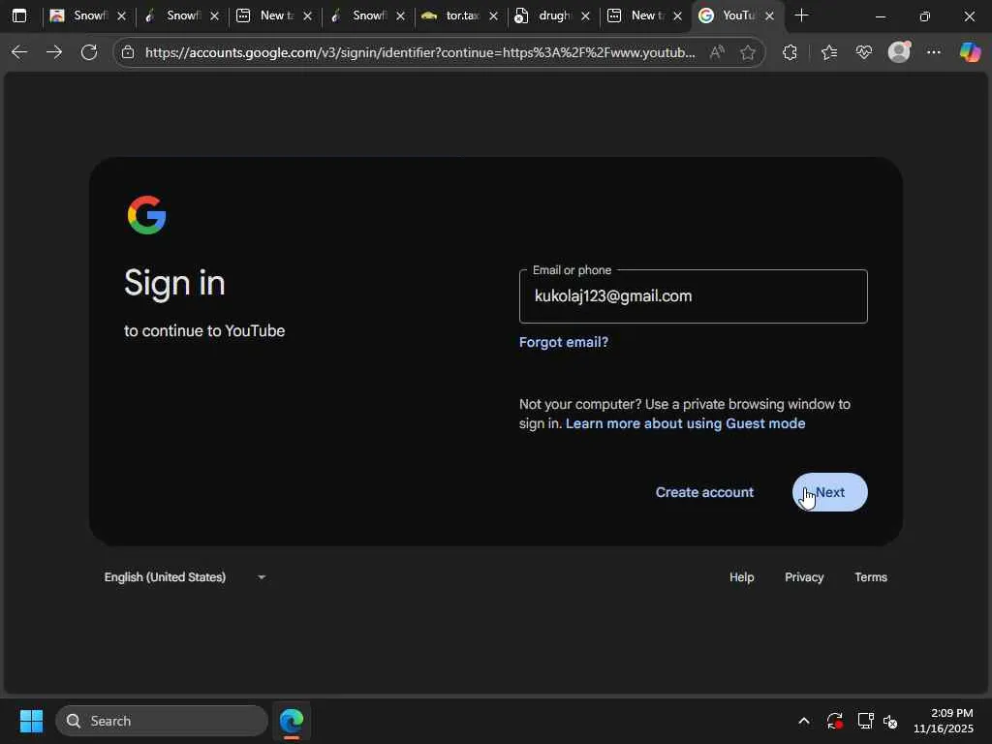The image size is (992, 744).
Task: Open the Help footer link
Action: [x=741, y=577]
